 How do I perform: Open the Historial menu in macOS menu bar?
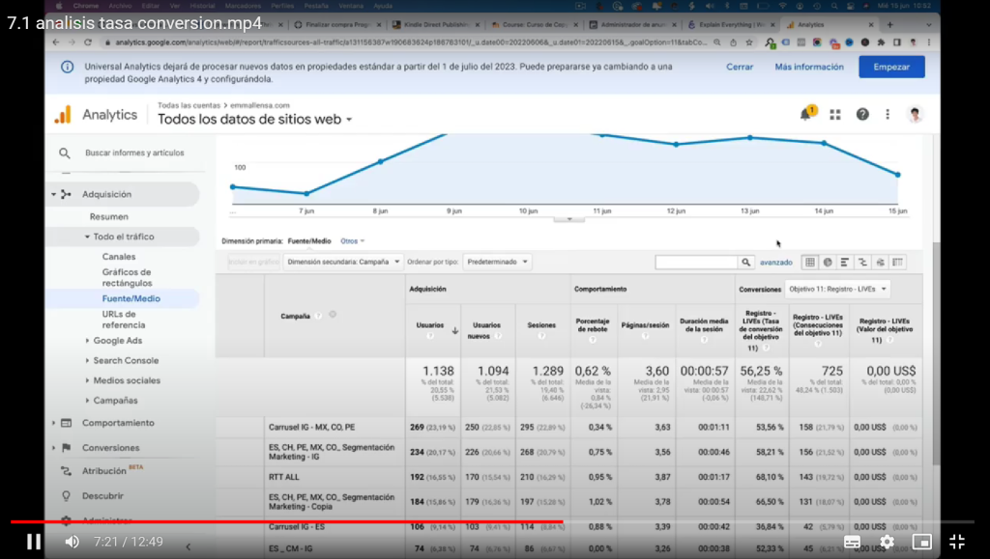click(202, 6)
